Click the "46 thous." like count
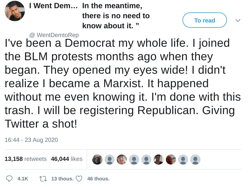Image resolution: width=252 pixels, height=187 pixels. point(98,179)
